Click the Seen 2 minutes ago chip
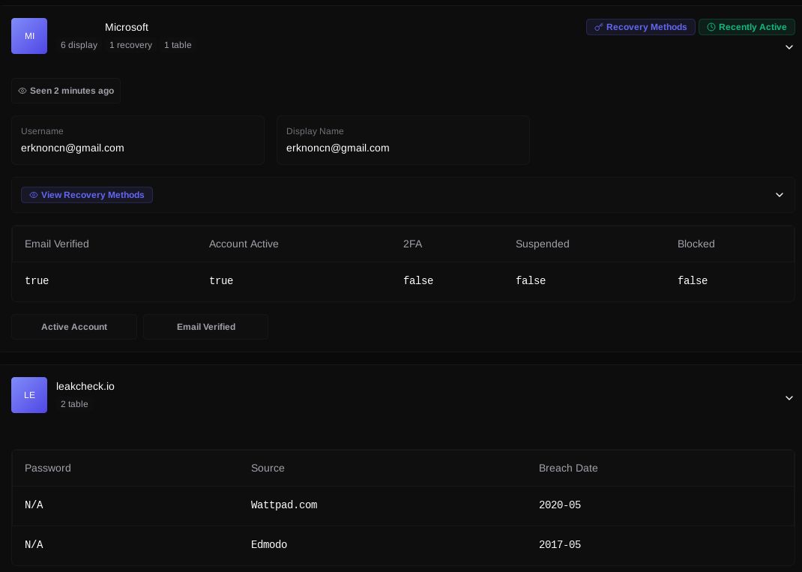 point(66,91)
